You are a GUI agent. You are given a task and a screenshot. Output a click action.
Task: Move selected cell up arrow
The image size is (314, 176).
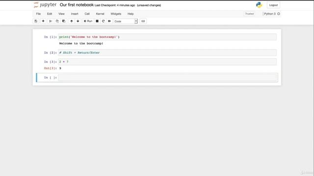pos(72,21)
